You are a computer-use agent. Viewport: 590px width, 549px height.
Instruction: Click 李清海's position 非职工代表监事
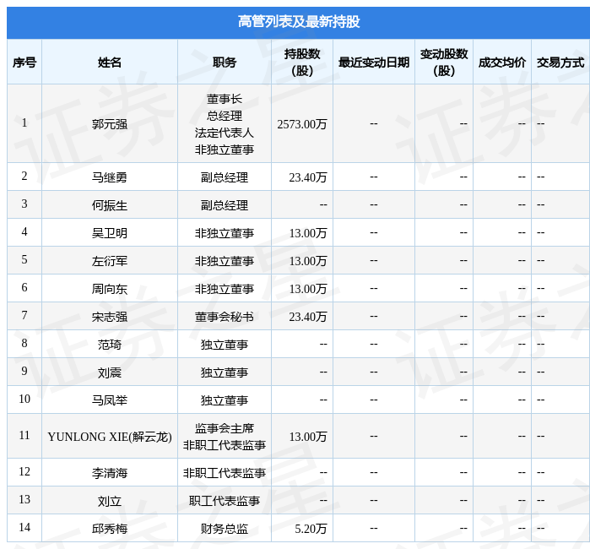click(225, 473)
